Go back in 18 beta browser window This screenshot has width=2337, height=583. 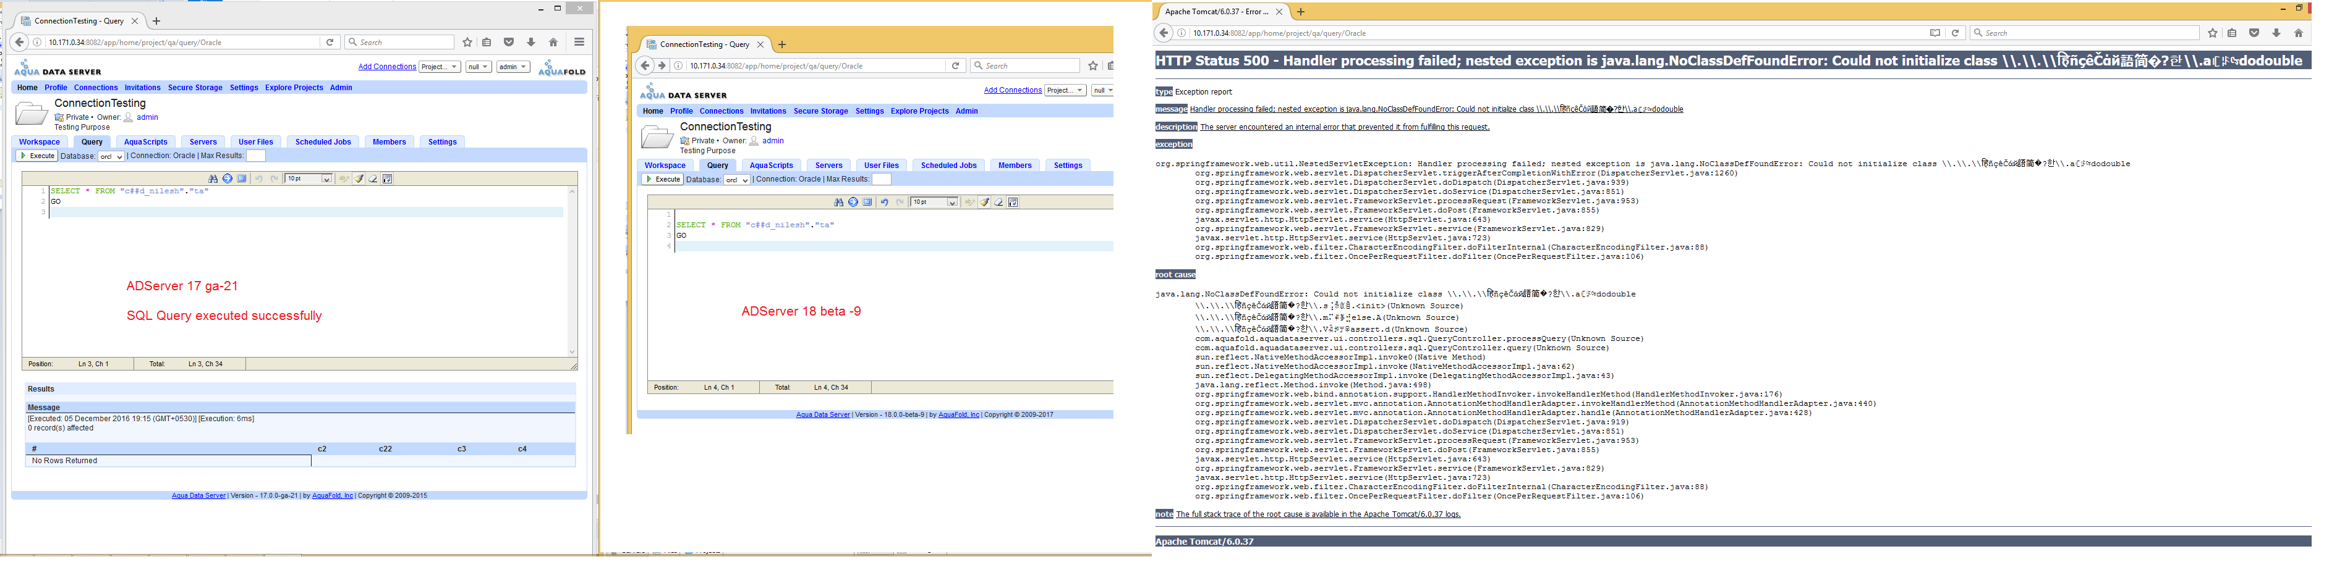coord(645,65)
